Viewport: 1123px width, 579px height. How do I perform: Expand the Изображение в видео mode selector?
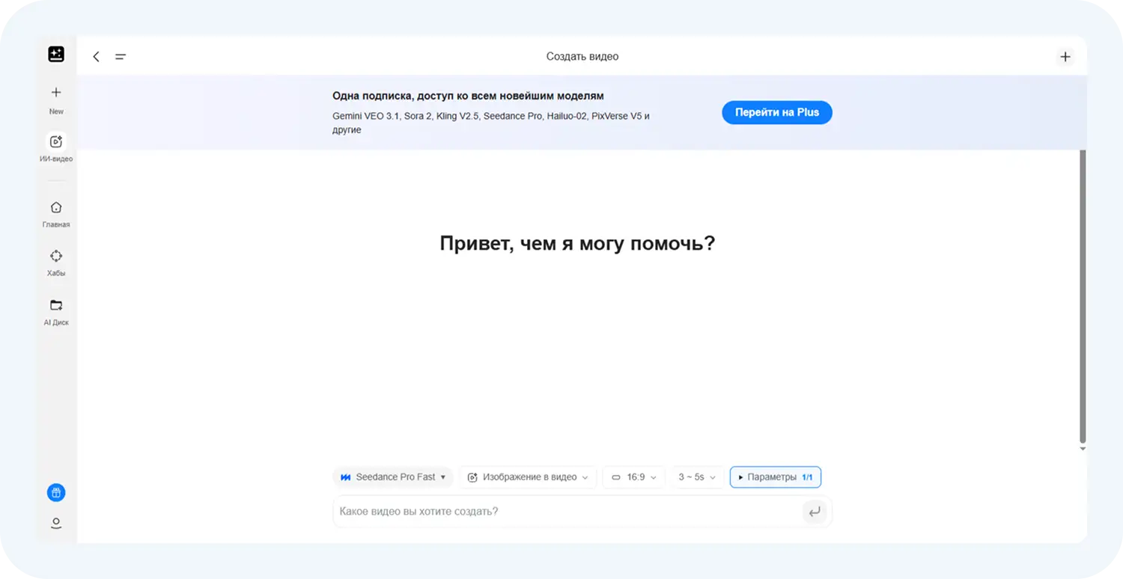click(x=527, y=477)
